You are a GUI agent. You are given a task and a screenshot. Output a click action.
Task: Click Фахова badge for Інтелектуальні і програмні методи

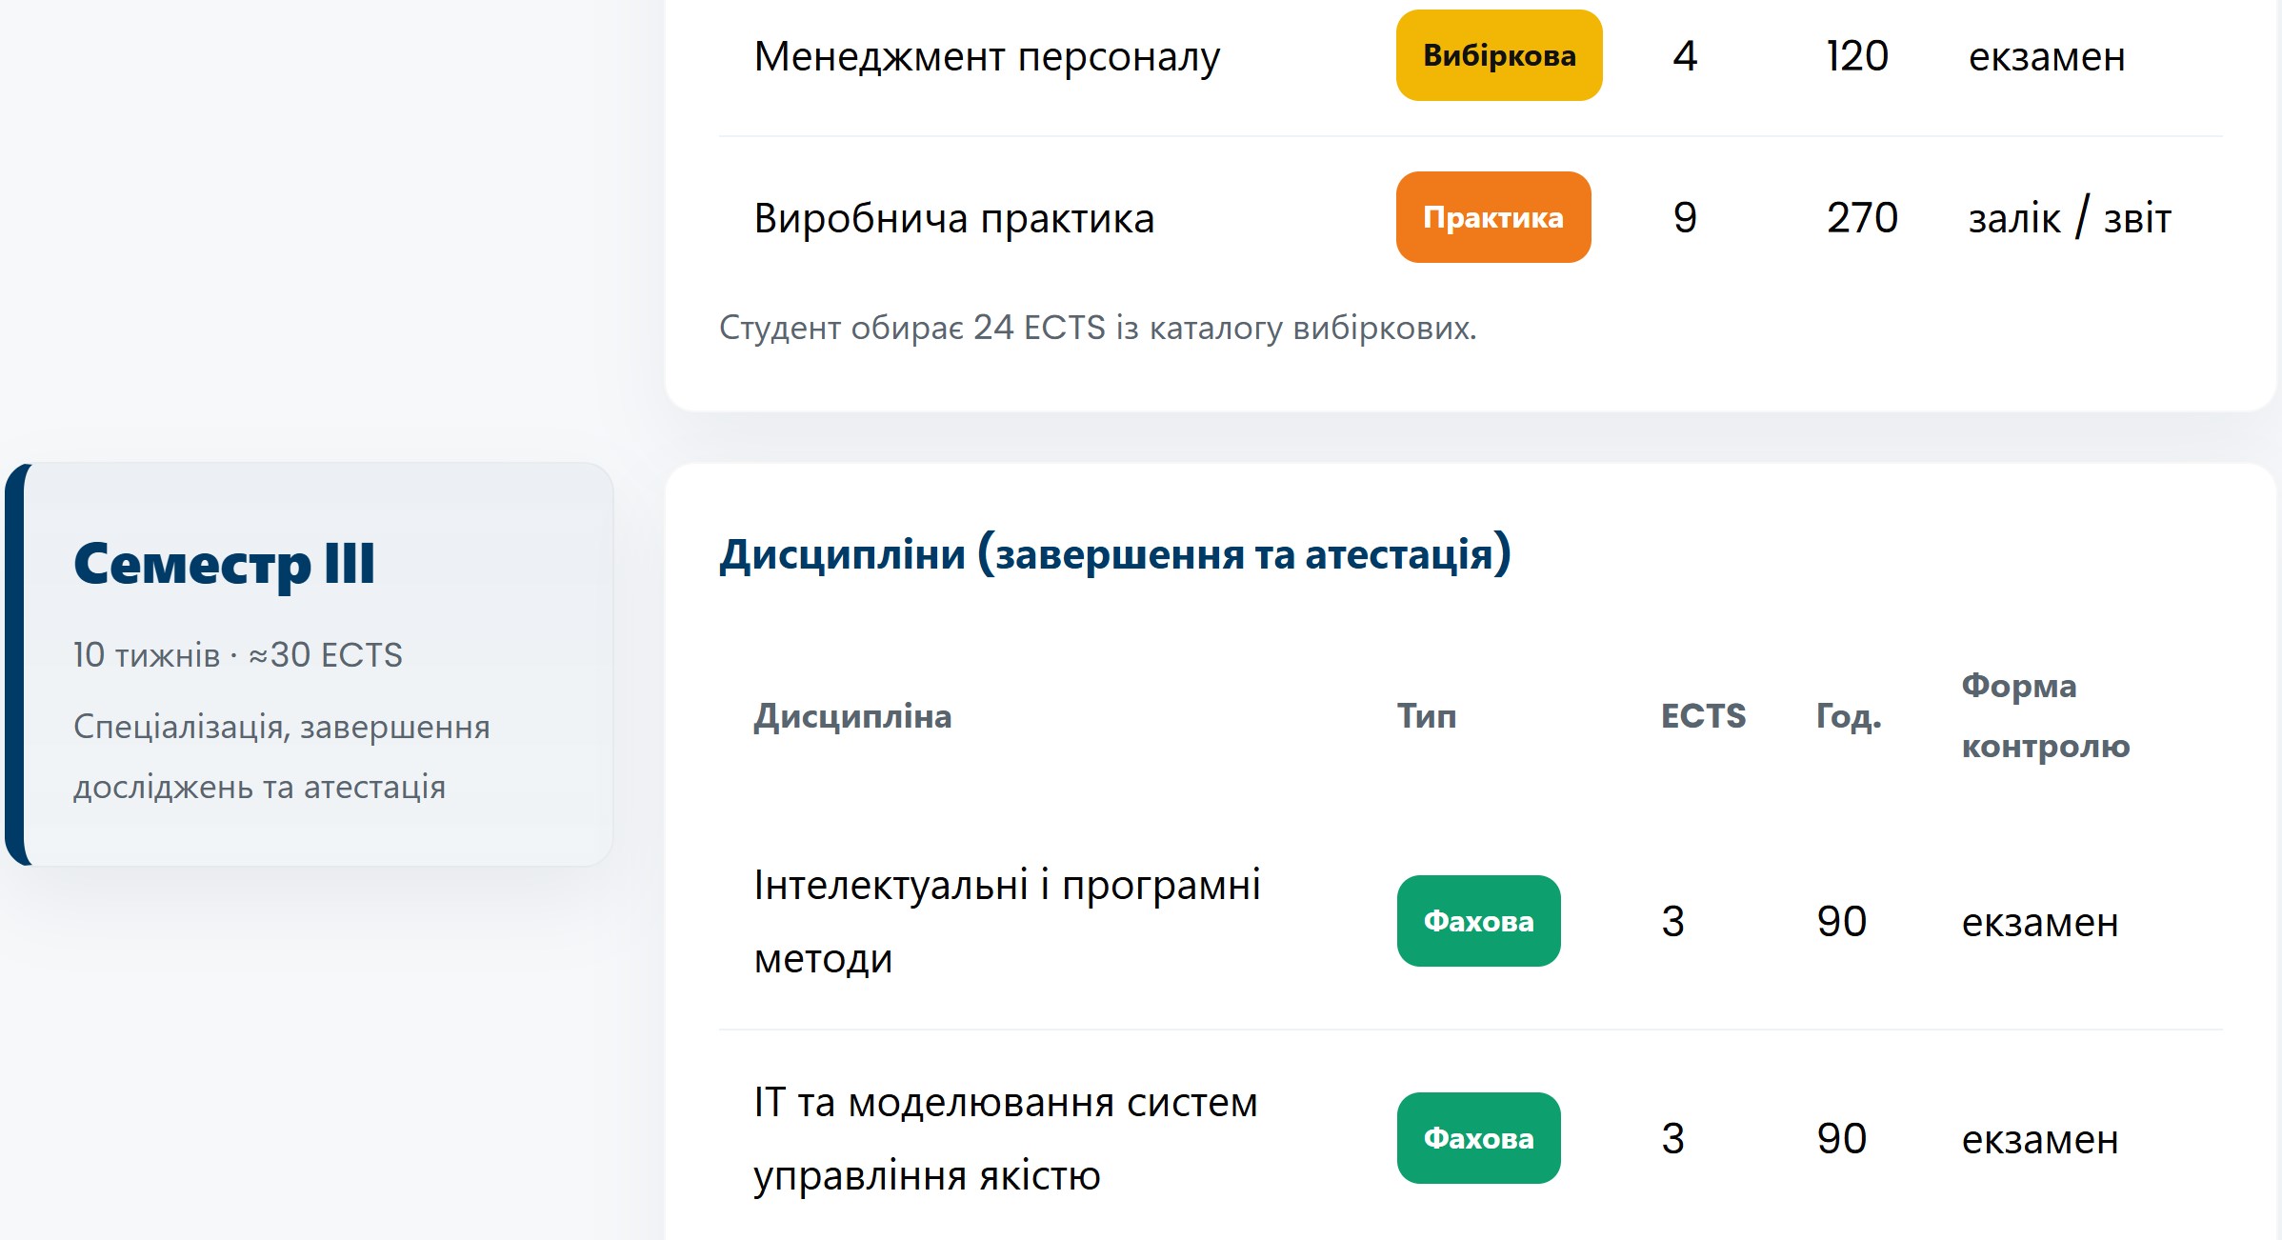coord(1478,921)
